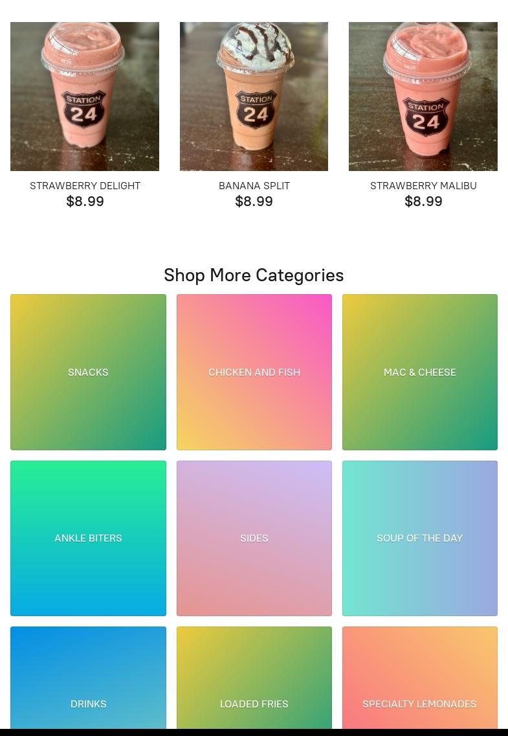Screen dimensions: 508x736
Task: Select the $8.99 price under Strawberry Delight
Action: click(x=85, y=201)
